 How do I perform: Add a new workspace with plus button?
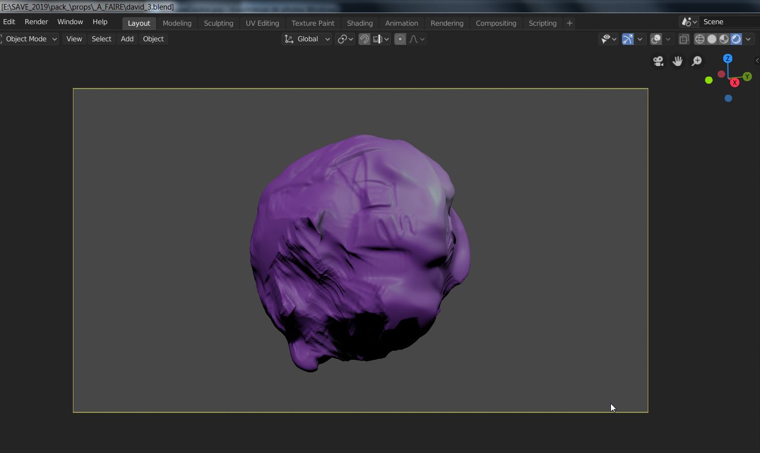point(570,23)
